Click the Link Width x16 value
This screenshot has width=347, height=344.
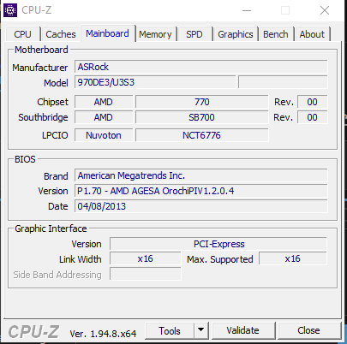tap(146, 258)
